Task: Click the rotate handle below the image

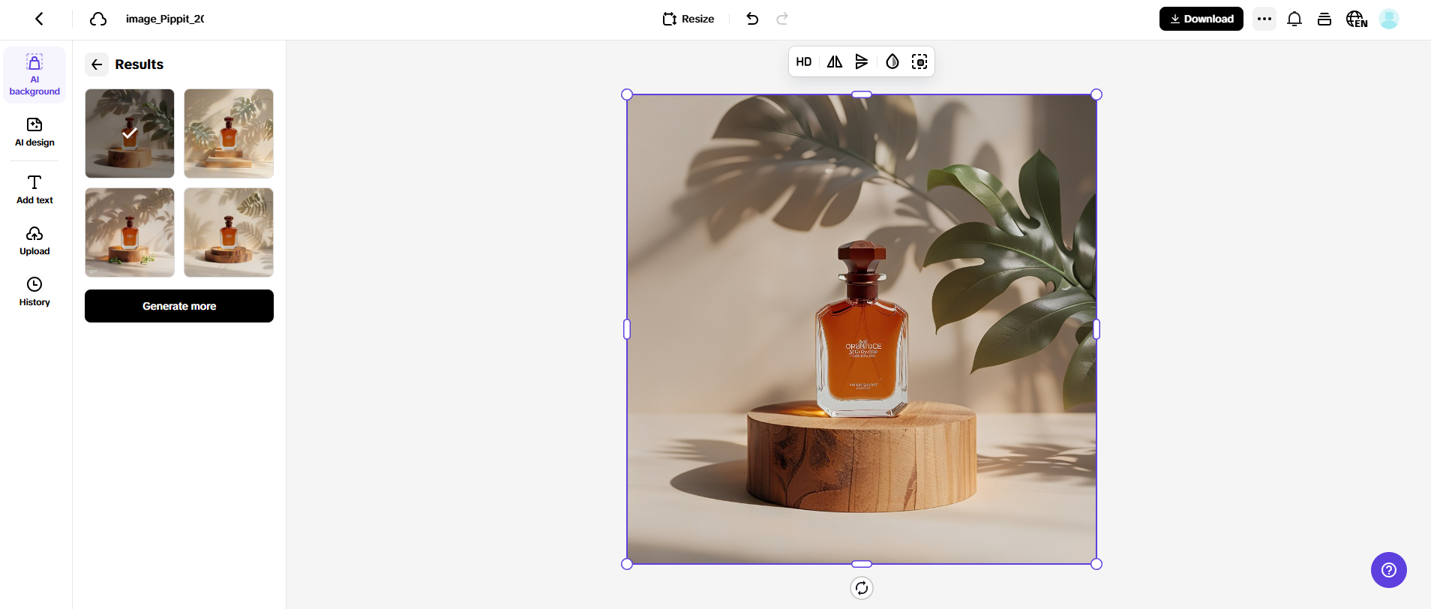Action: pyautogui.click(x=862, y=588)
